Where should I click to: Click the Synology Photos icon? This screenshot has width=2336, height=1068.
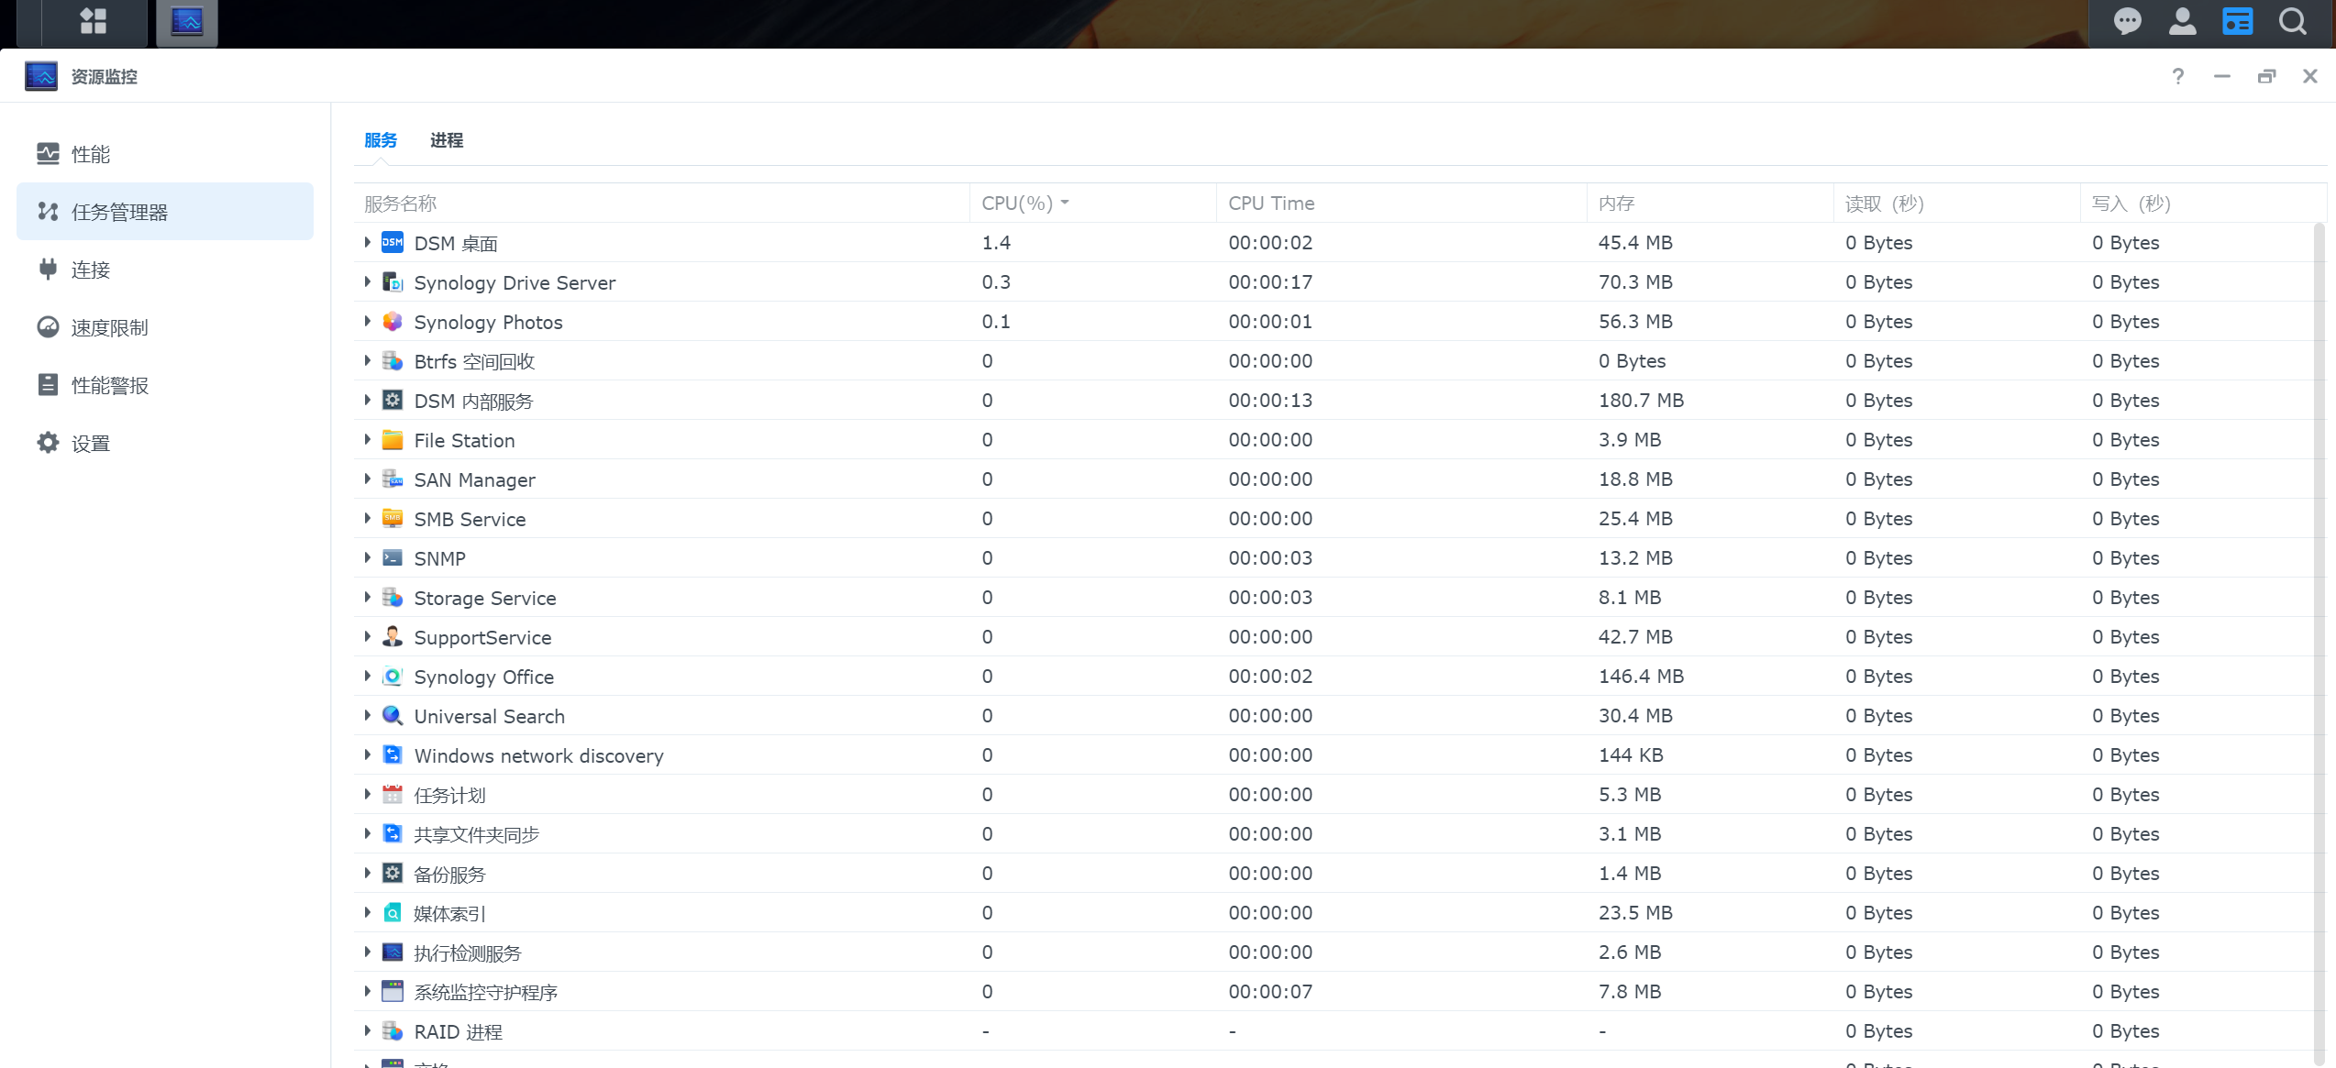pos(393,321)
